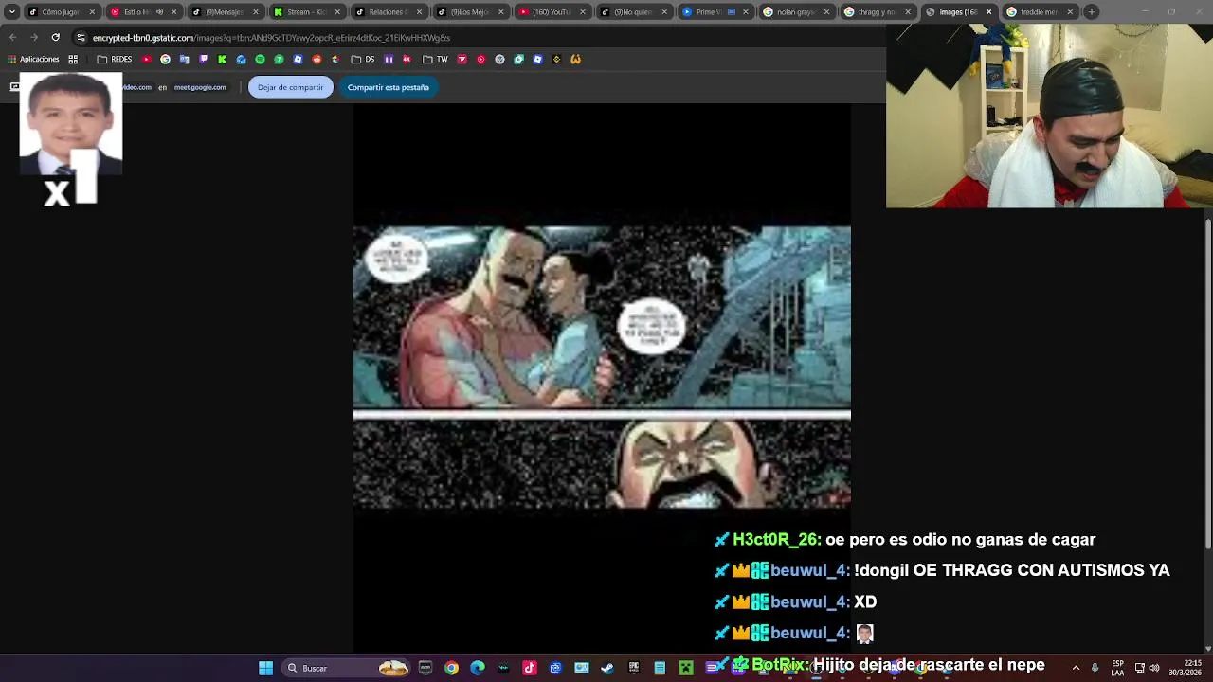Open the YouTube bookmark icon next to REDES
The image size is (1213, 682).
146,59
